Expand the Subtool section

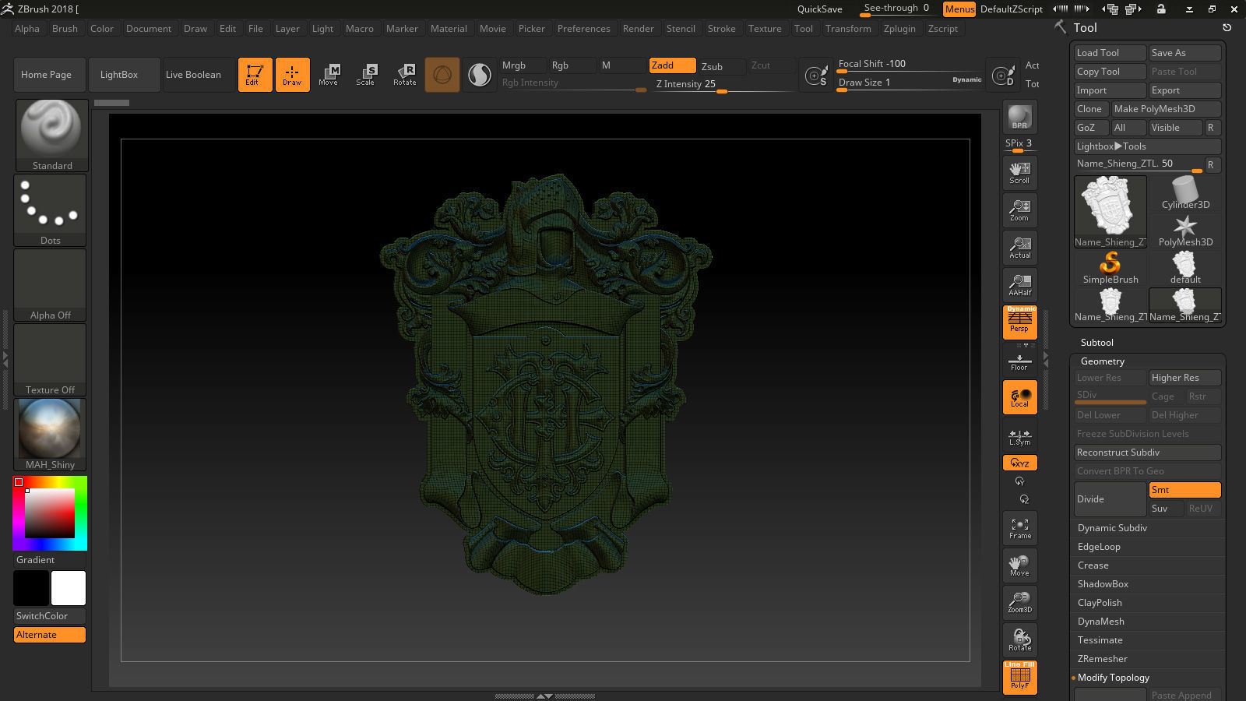[1096, 343]
